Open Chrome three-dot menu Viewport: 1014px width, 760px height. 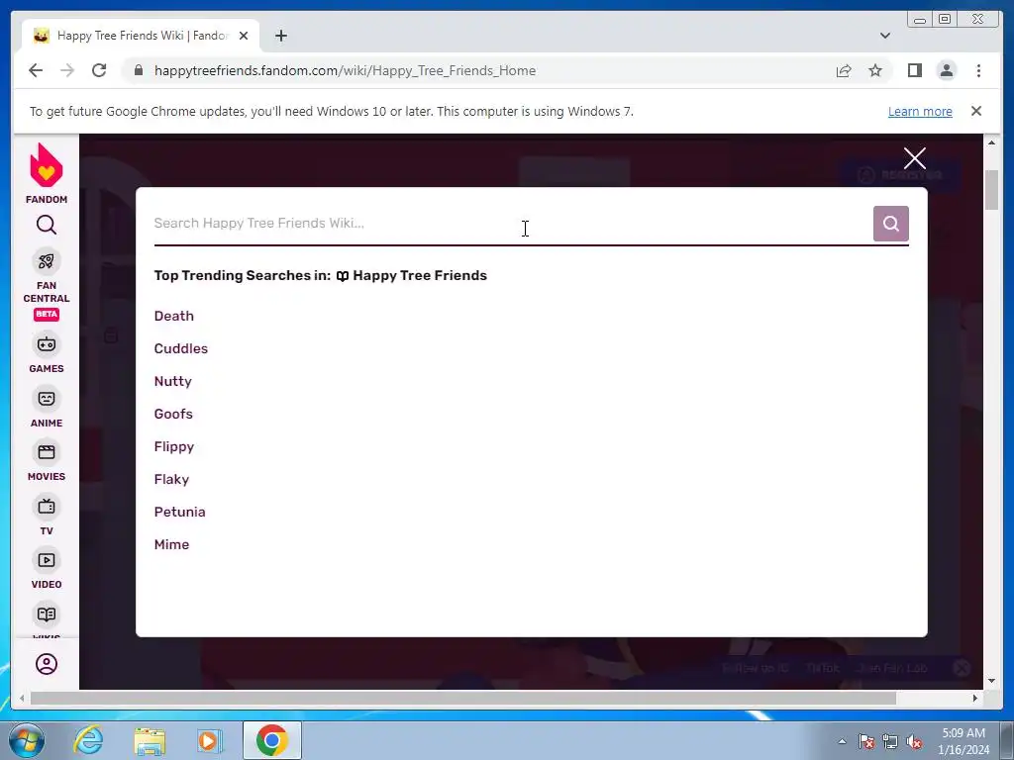point(978,70)
